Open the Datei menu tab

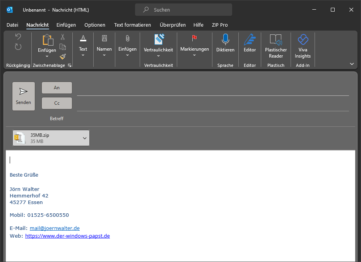point(12,25)
